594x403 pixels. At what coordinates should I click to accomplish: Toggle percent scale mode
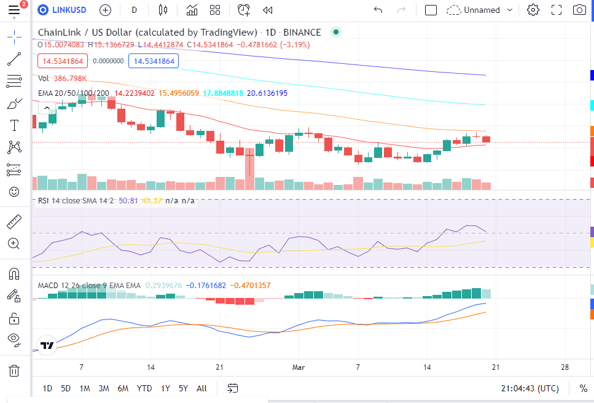pos(583,388)
